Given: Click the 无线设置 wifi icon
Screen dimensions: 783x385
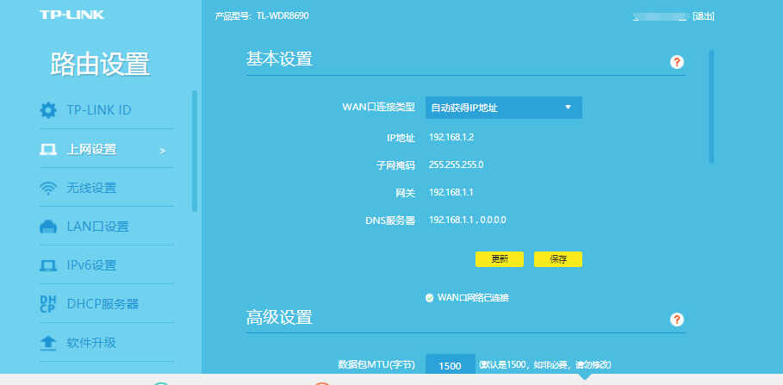Looking at the screenshot, I should [48, 189].
